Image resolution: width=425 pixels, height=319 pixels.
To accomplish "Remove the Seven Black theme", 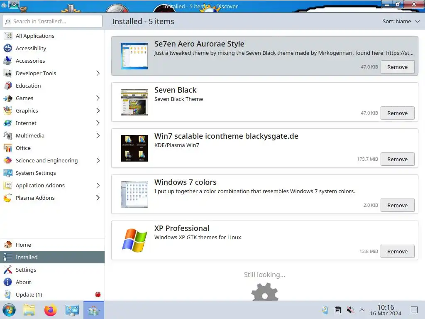I will pos(397,113).
